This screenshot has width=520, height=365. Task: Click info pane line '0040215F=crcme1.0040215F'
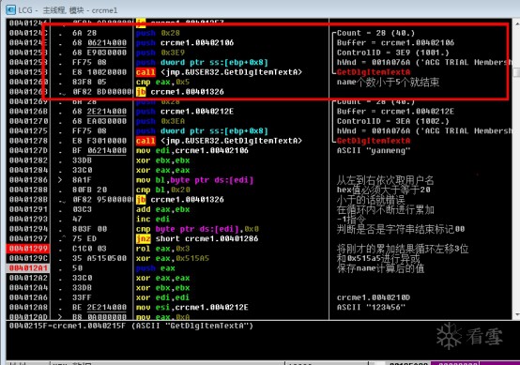131,326
